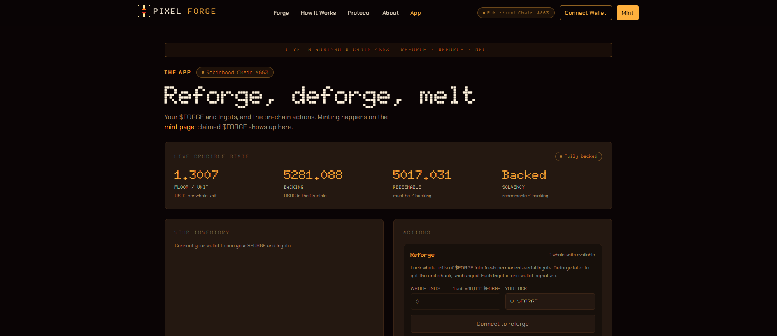Viewport: 777px width, 336px height.
Task: Click the '1 unit = 10,000 $FORGE' note
Action: coord(477,289)
